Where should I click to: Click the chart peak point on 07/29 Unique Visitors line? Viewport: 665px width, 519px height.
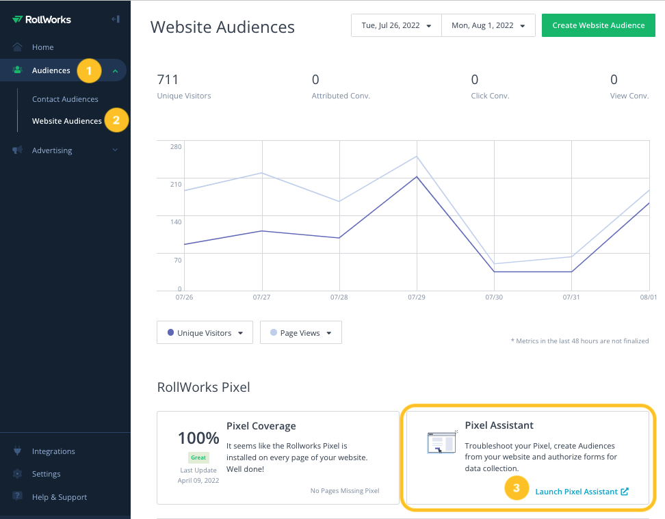(x=417, y=177)
